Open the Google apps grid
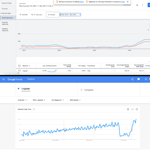The image size is (150, 150). [146, 79]
